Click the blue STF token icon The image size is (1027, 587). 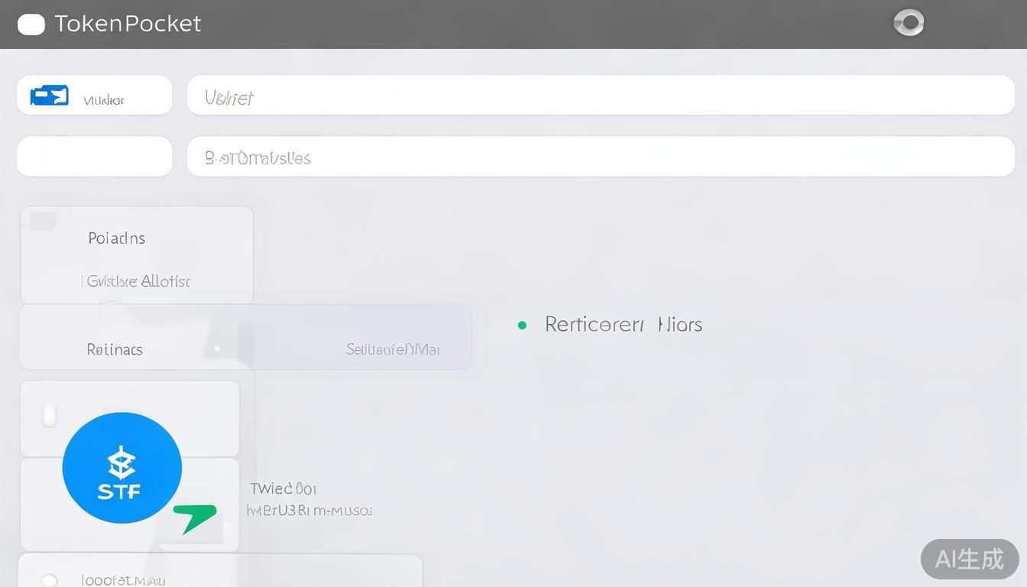click(121, 468)
